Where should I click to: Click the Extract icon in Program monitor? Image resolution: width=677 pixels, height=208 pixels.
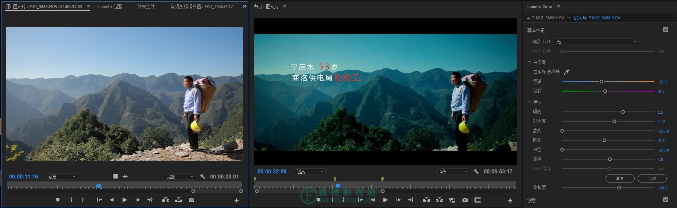439,200
